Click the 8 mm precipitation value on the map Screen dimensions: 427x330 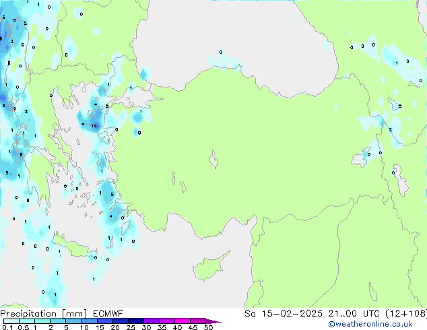pos(22,155)
